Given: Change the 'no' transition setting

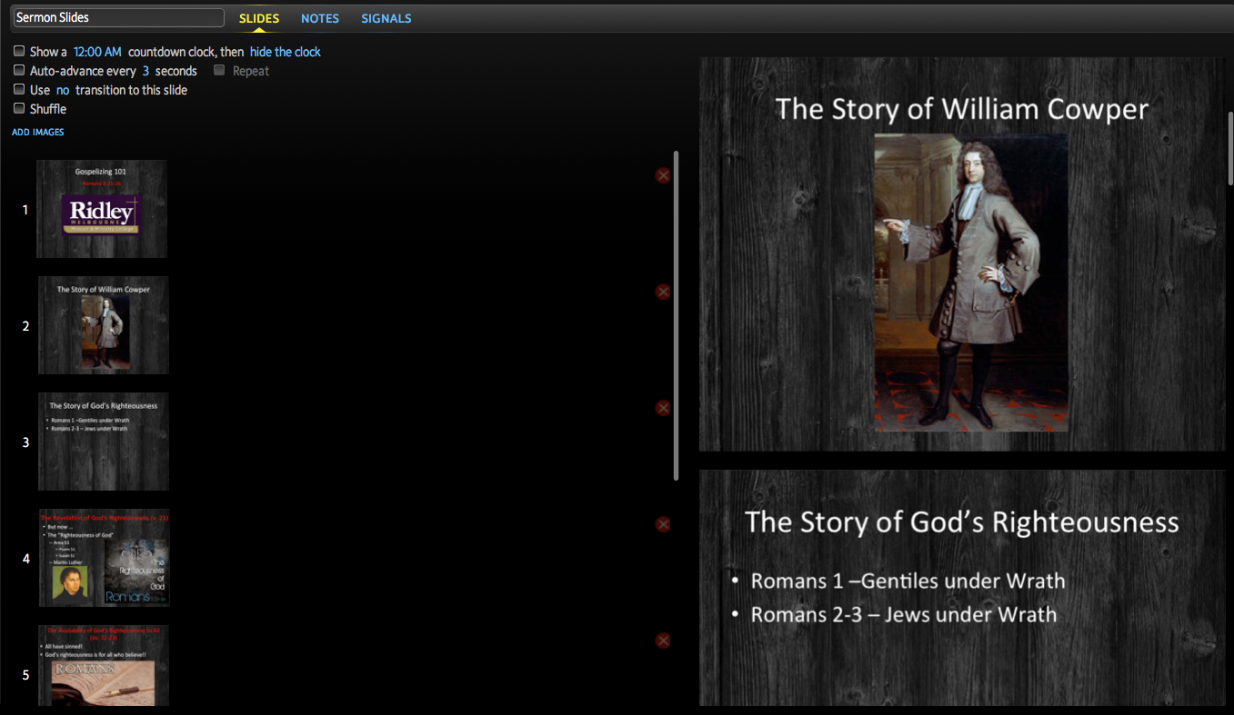Looking at the screenshot, I should coord(63,90).
